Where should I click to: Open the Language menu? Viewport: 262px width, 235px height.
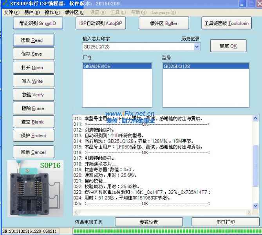coord(163,13)
